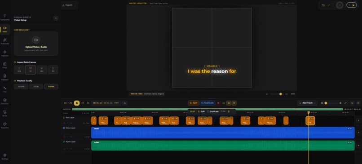
Task: Click the timeline zoom in magnifier
Action: [x=340, y=103]
